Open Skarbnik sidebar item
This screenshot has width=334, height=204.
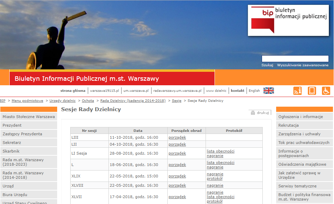[29, 151]
